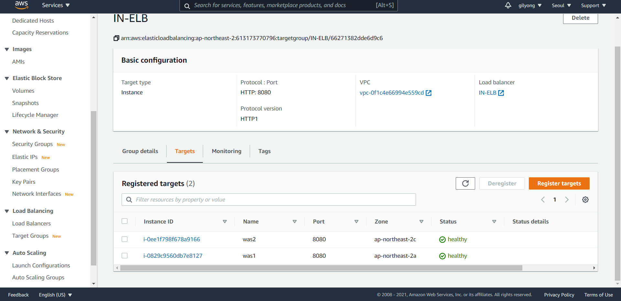This screenshot has width=621, height=301.
Task: Open the Seoul region dropdown
Action: point(561,5)
